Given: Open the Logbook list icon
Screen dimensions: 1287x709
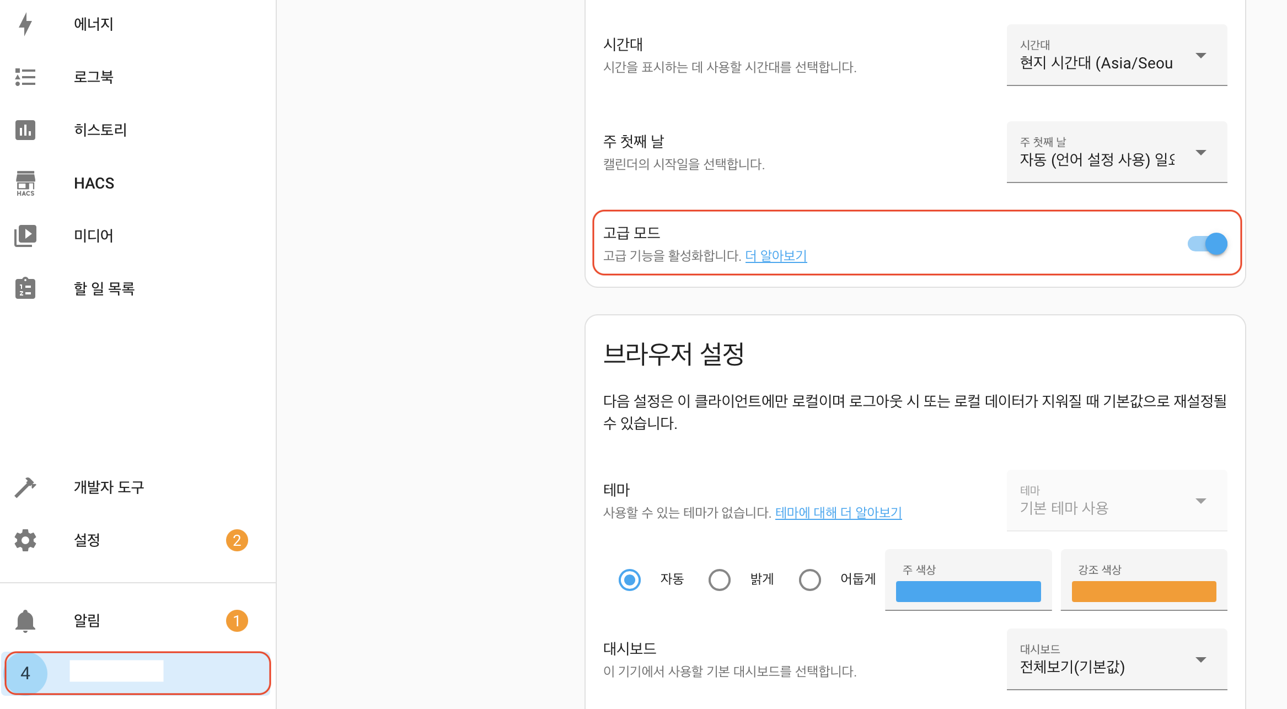Looking at the screenshot, I should click(x=25, y=77).
